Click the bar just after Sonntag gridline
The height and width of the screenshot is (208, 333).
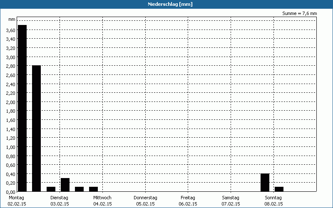(x=279, y=189)
